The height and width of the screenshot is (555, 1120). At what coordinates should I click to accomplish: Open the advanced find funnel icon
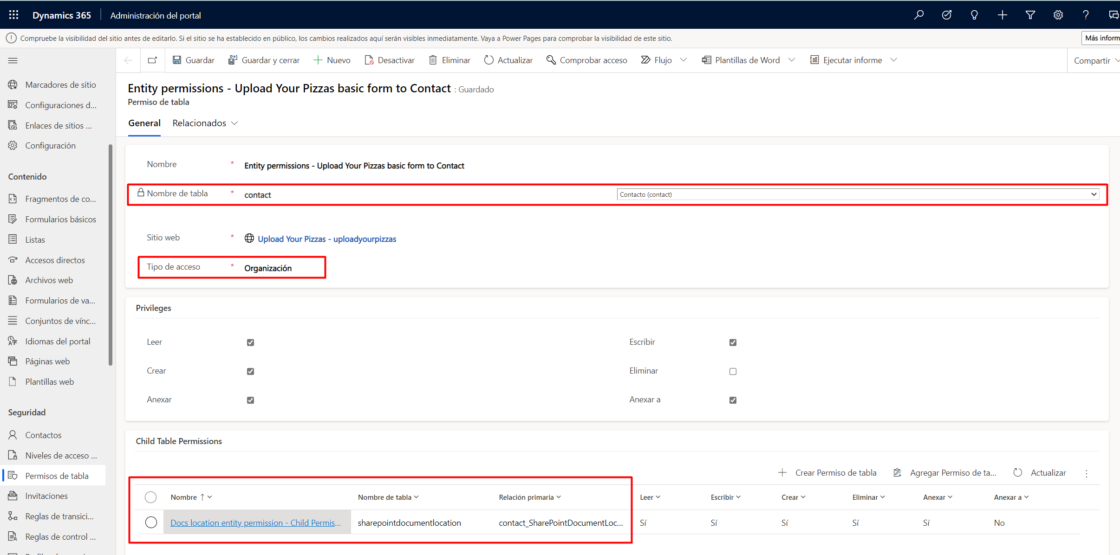tap(1030, 15)
